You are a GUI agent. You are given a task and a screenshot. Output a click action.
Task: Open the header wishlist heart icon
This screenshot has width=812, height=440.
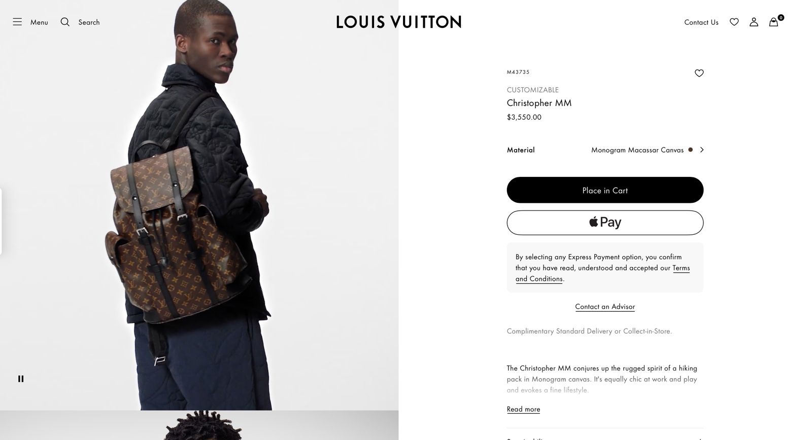tap(734, 22)
